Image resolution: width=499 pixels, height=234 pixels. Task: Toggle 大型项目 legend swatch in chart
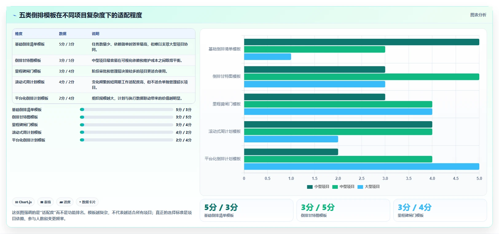tap(360, 187)
